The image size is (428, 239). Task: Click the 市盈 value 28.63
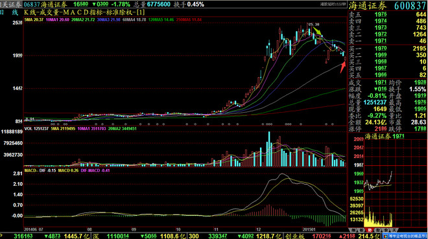pos(419,122)
